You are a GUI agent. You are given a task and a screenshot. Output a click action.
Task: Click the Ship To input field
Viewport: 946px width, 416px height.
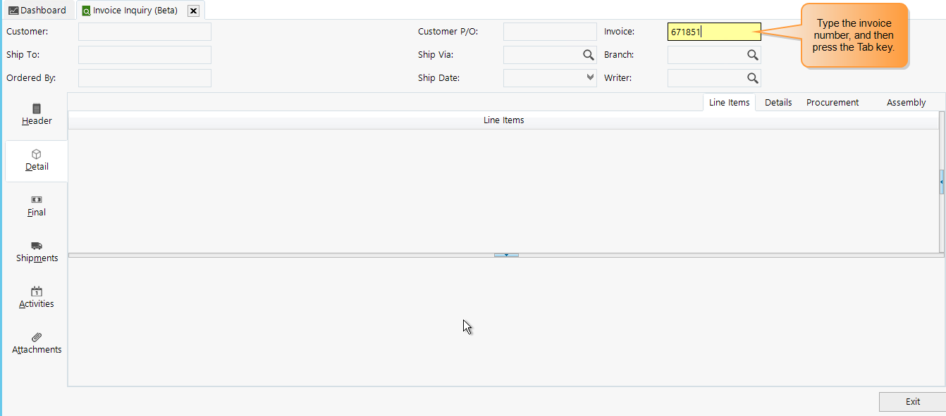(x=145, y=55)
